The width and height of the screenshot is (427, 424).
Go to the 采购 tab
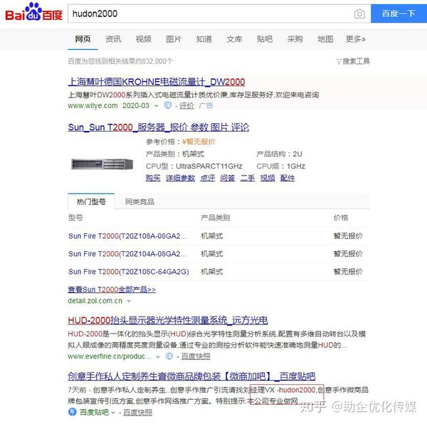tap(295, 39)
